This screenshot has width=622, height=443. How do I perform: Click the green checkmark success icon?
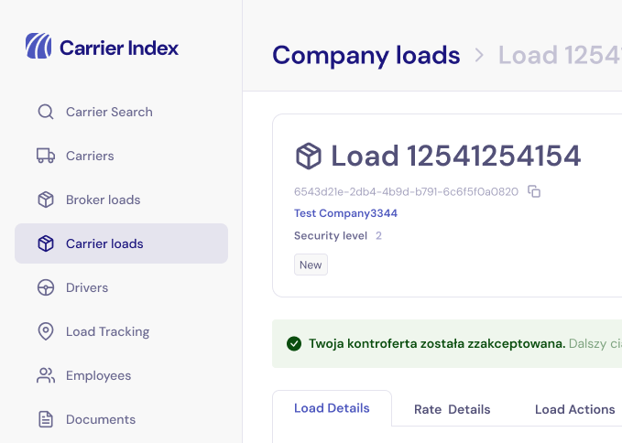[x=294, y=343]
